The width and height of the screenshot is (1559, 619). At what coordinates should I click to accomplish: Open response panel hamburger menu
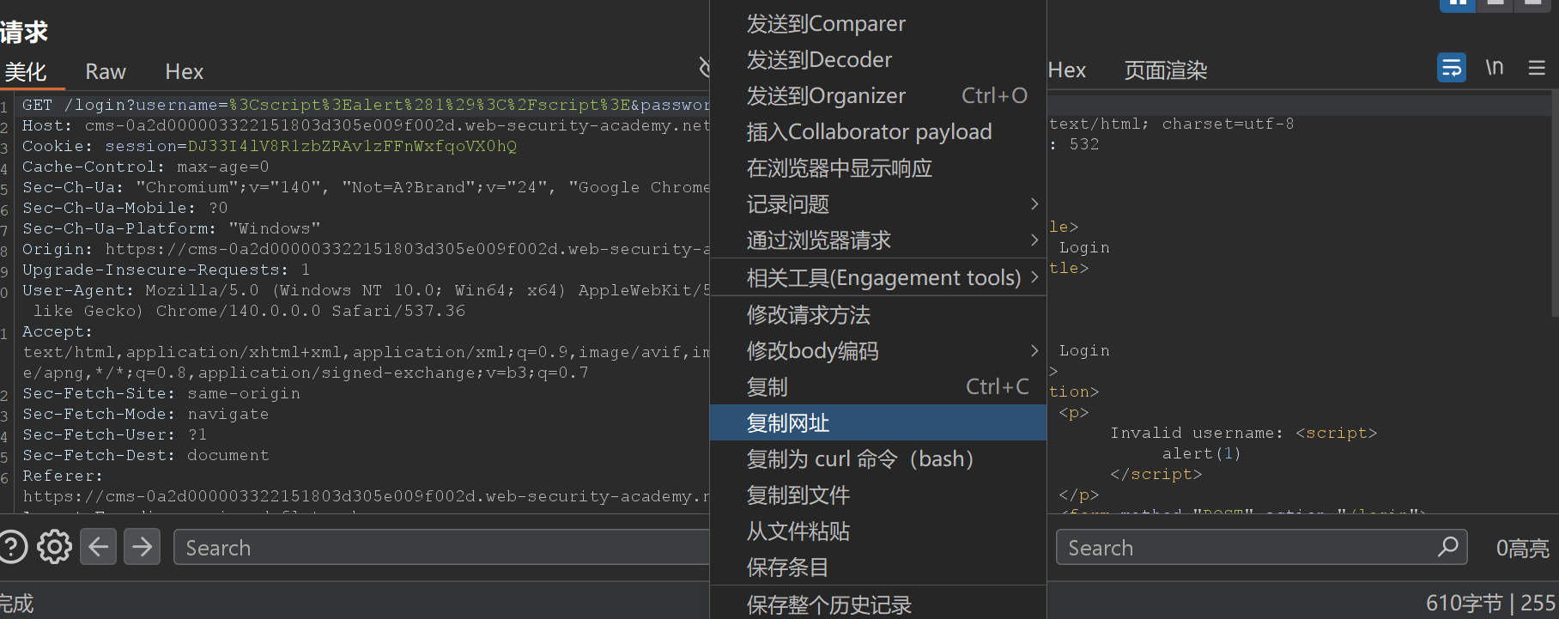coord(1537,68)
